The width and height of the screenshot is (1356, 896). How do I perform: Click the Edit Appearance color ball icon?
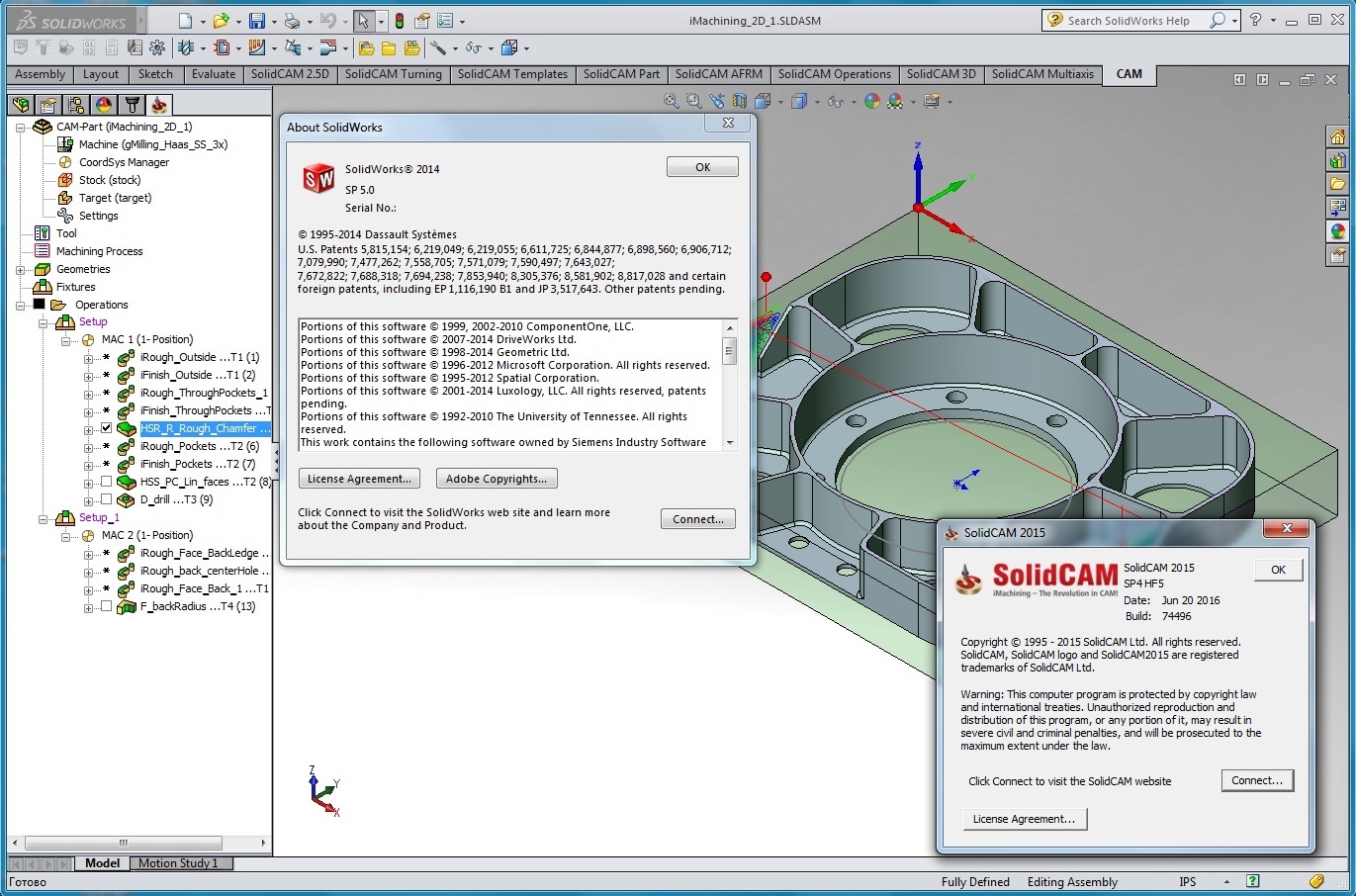872,101
